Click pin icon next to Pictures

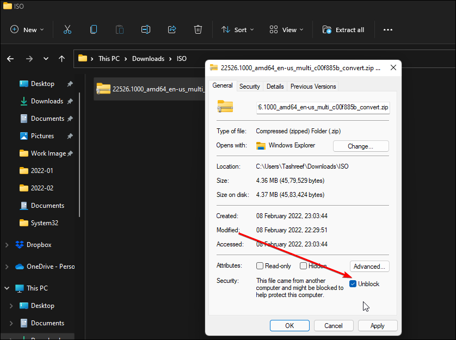70,136
